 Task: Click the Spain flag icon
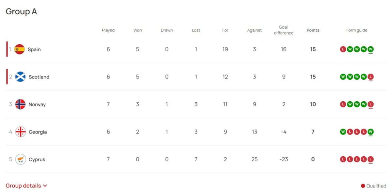tap(20, 49)
